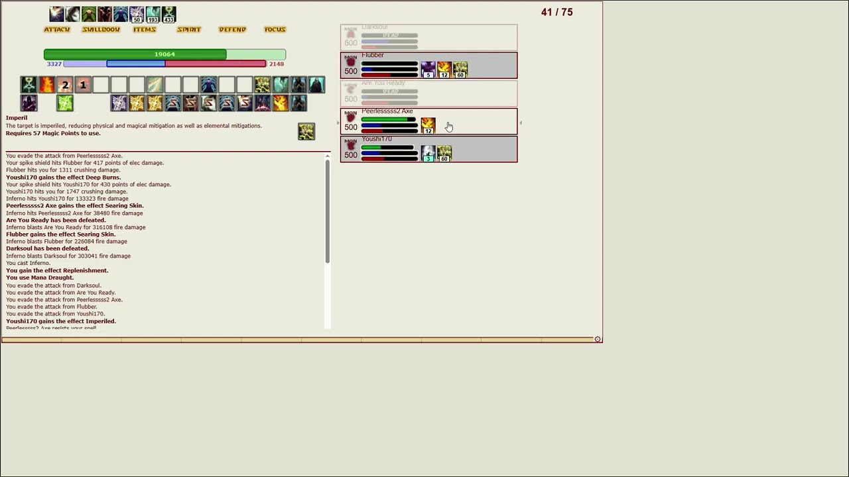This screenshot has height=477, width=849.
Task: Click the fire spell quickbar slot
Action: 46,85
